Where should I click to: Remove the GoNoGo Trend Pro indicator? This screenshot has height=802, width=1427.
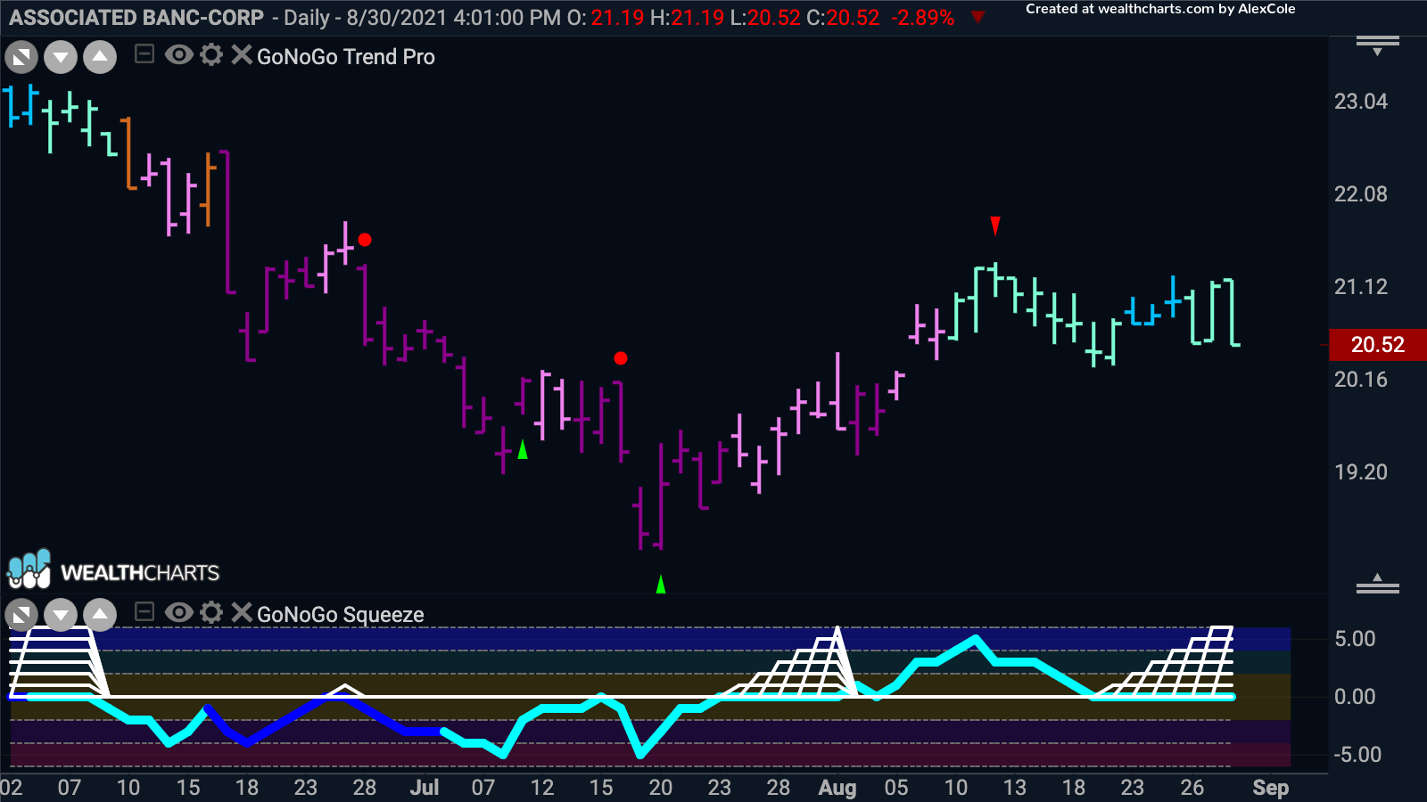coord(242,55)
